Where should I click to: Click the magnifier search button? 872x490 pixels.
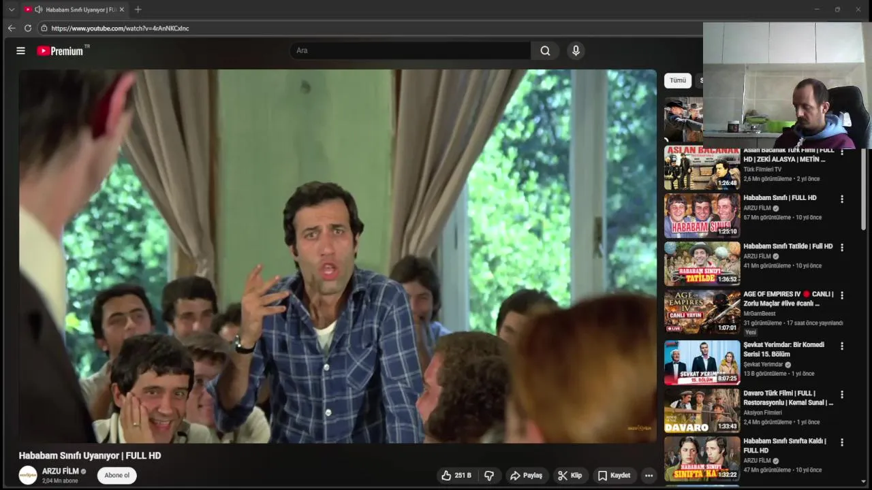click(545, 51)
